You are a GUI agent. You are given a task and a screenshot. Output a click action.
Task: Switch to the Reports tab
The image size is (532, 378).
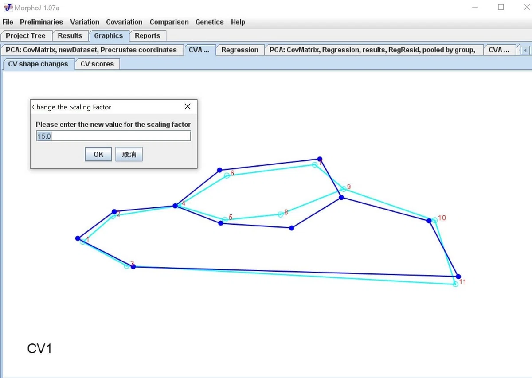pos(148,36)
